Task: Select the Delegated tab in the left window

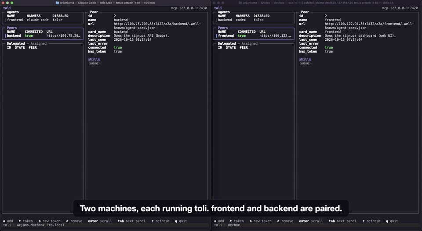Action: click(16, 43)
